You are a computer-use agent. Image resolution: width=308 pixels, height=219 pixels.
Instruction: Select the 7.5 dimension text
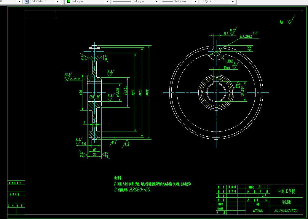pyautogui.click(x=84, y=144)
